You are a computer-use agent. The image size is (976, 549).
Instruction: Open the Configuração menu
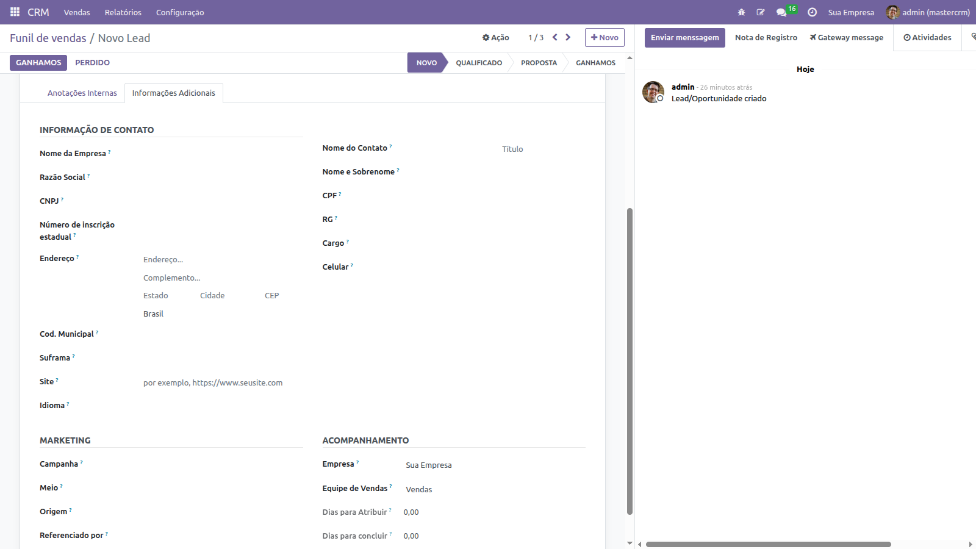point(180,12)
